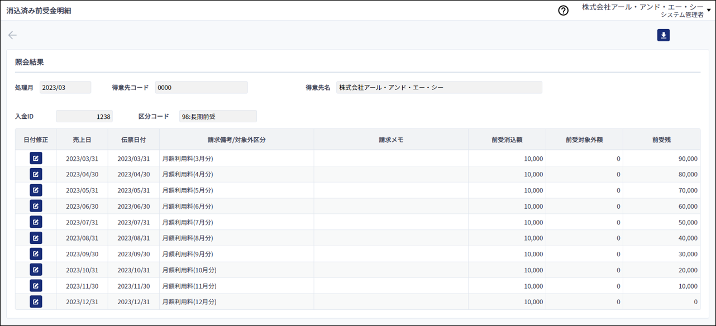The height and width of the screenshot is (326, 716).
Task: Click the download icon button
Action: pyautogui.click(x=664, y=35)
